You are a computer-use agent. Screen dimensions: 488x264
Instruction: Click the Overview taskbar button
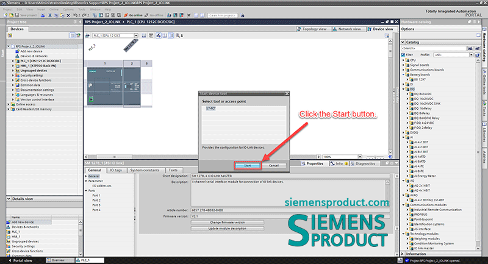click(59, 260)
